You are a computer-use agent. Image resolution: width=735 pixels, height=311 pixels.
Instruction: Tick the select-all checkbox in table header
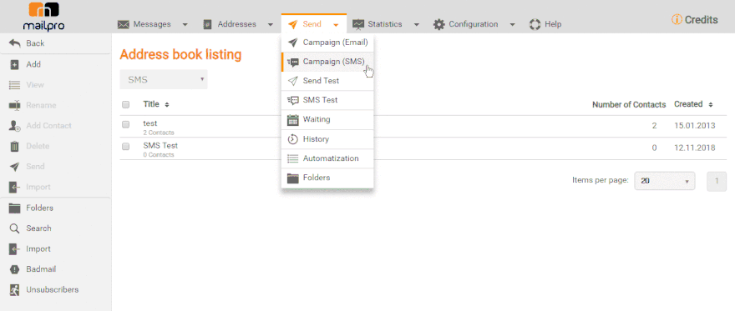(x=125, y=105)
